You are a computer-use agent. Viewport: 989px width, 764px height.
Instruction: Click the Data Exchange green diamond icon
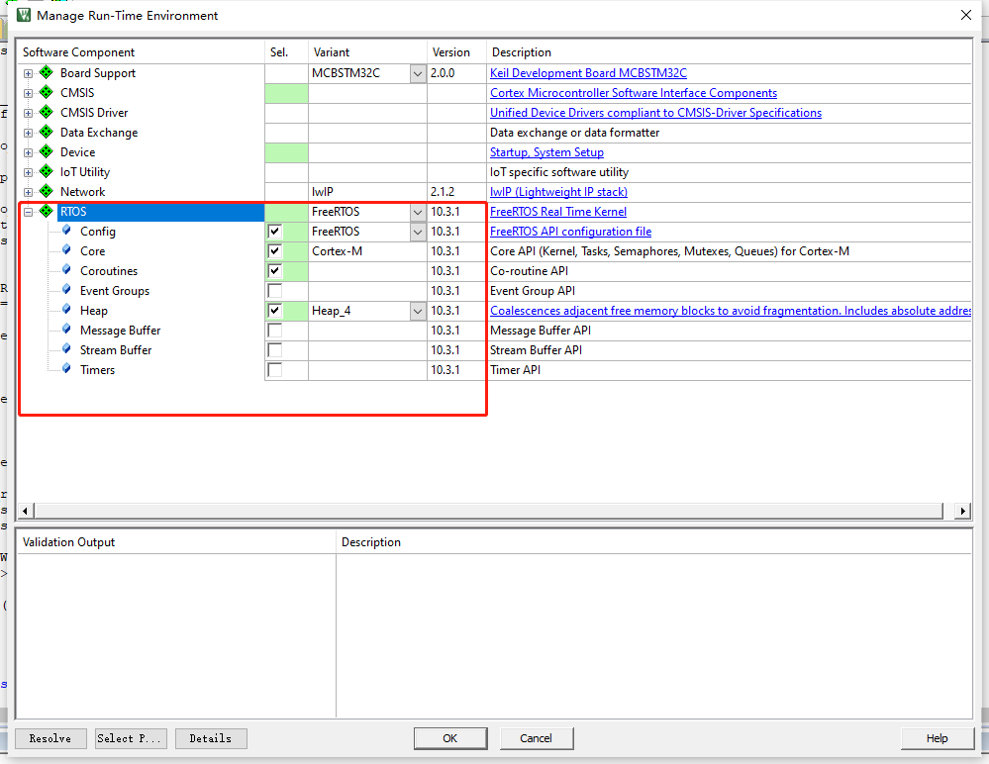(x=47, y=133)
